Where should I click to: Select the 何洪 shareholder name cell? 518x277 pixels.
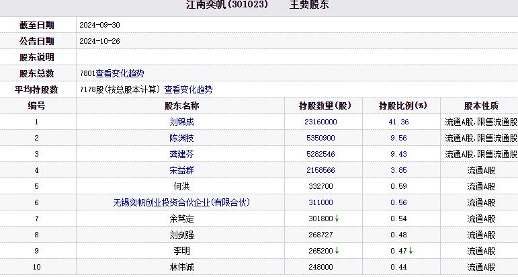tap(181, 186)
